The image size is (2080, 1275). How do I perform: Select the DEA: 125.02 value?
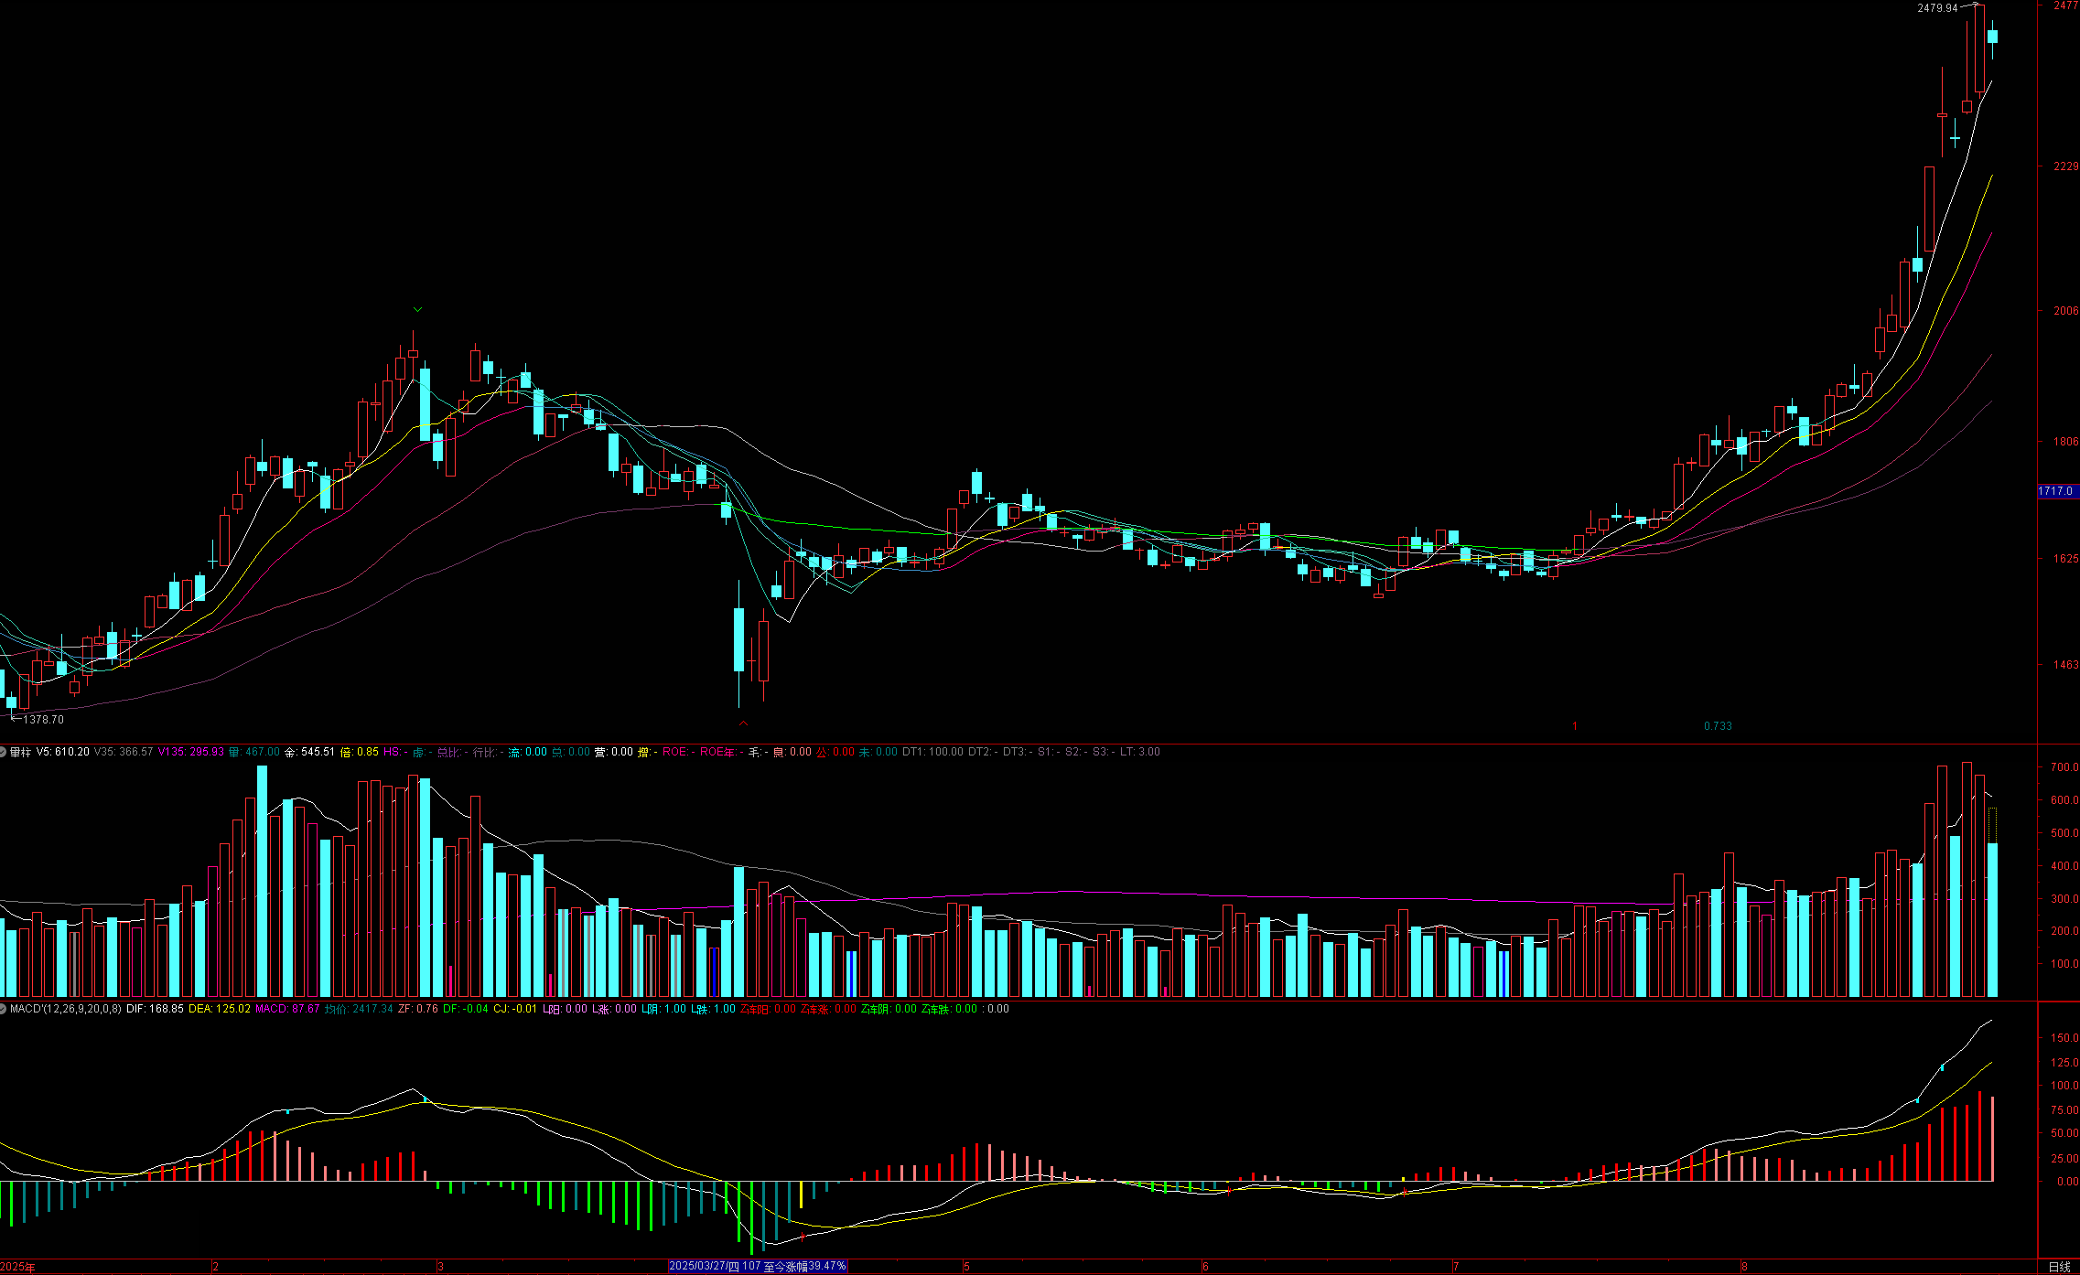click(x=220, y=1009)
